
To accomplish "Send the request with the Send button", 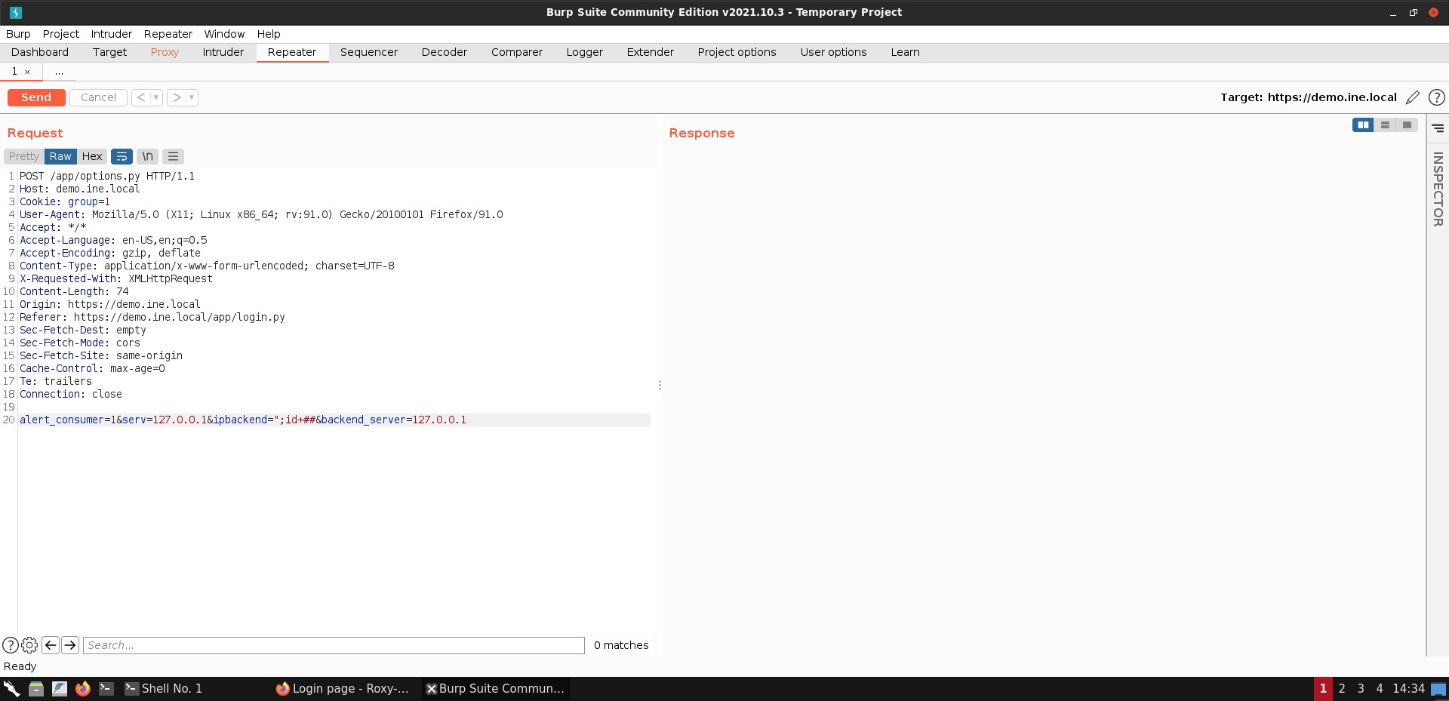I will [x=35, y=97].
